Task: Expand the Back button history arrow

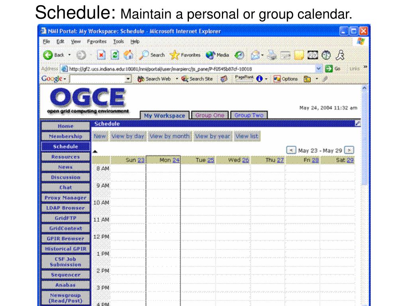Action: (69, 55)
